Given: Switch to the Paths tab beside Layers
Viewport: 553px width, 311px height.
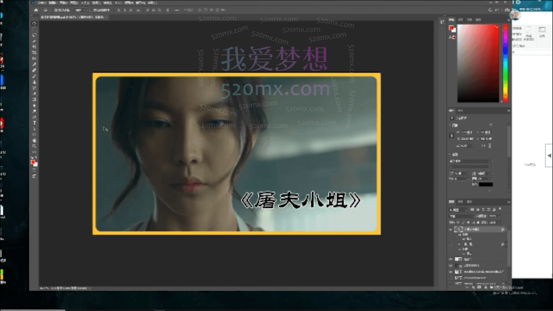Looking at the screenshot, I should point(469,202).
